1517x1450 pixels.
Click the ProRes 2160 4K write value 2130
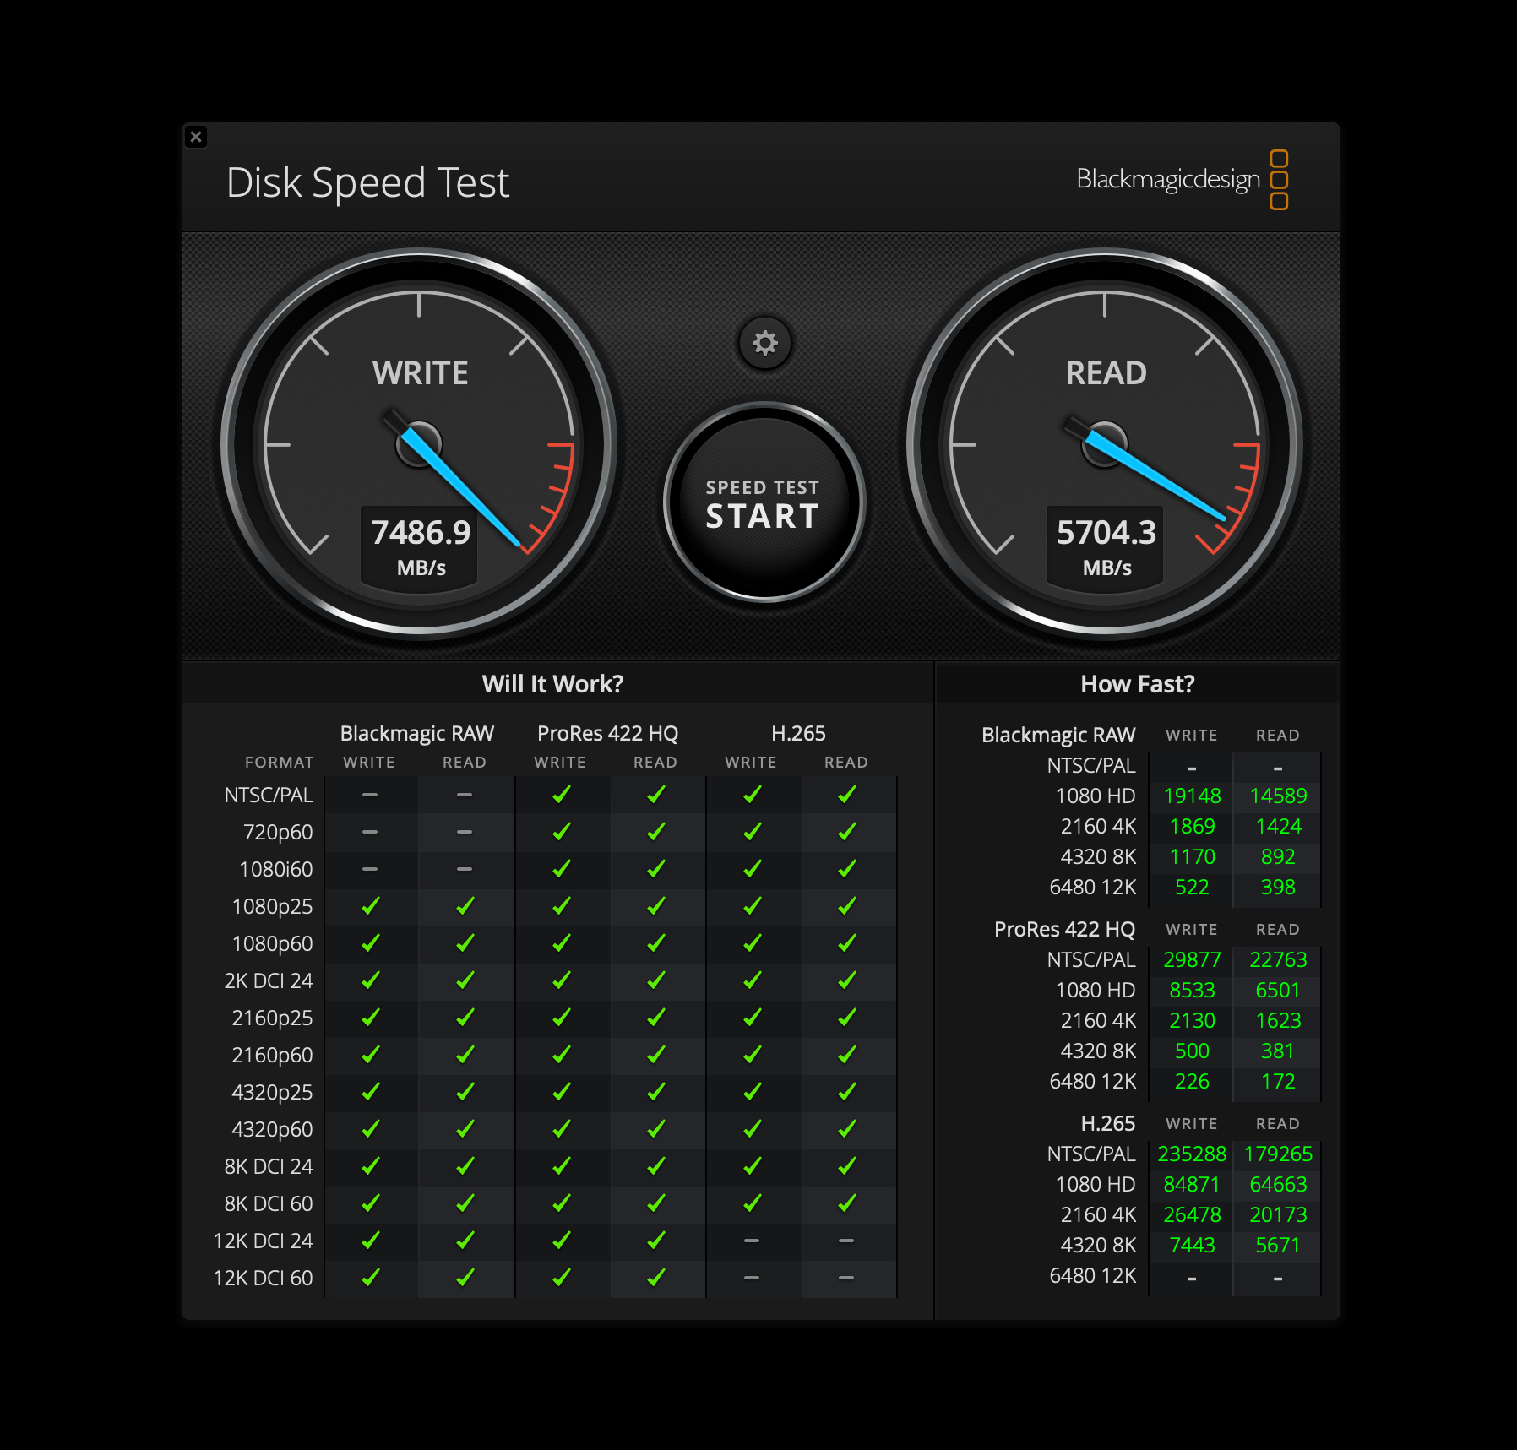click(x=1192, y=1020)
